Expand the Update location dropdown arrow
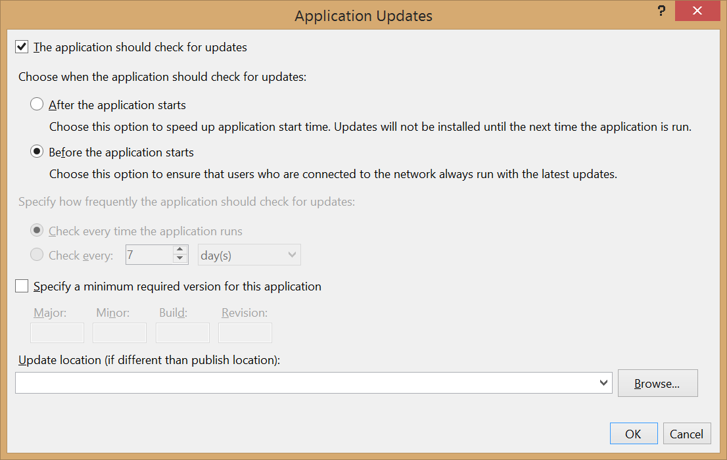The height and width of the screenshot is (460, 727). [x=604, y=383]
